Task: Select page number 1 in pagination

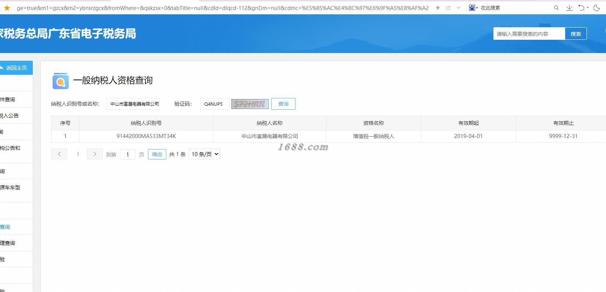Action: (x=78, y=154)
